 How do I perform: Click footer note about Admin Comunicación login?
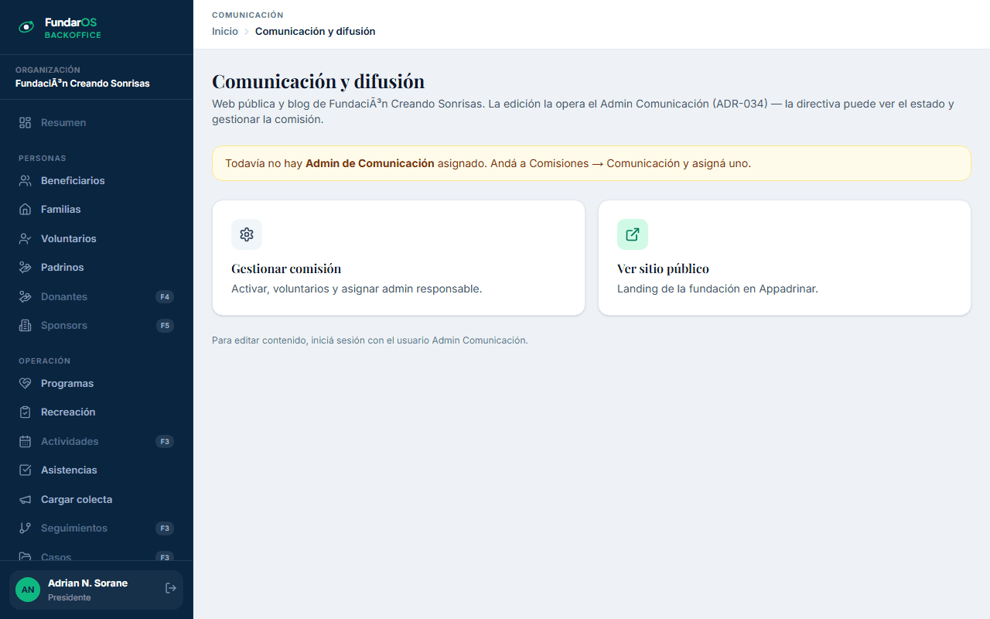370,340
